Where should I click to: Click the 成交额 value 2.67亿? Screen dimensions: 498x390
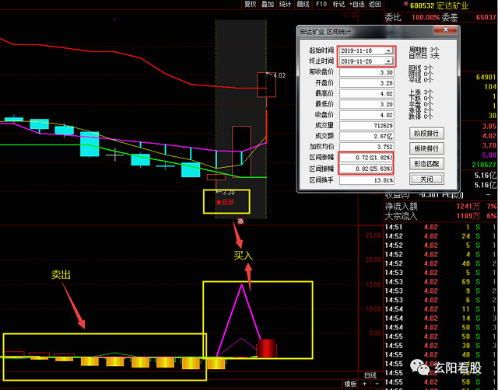(366, 136)
